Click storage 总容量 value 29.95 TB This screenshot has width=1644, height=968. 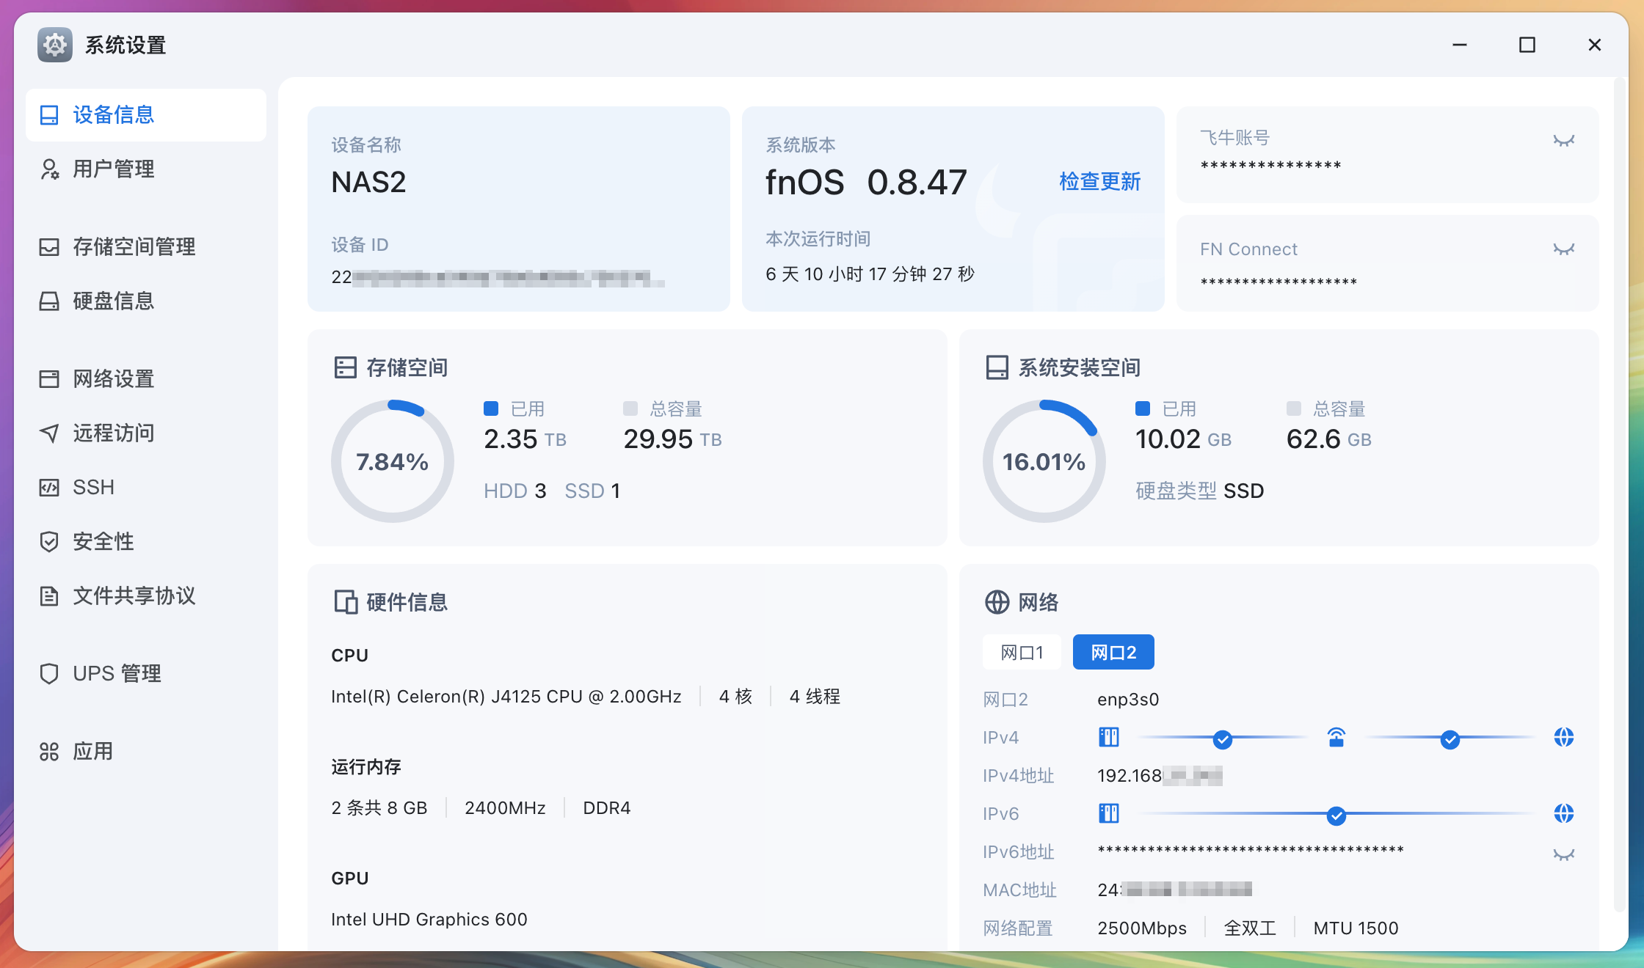[672, 439]
